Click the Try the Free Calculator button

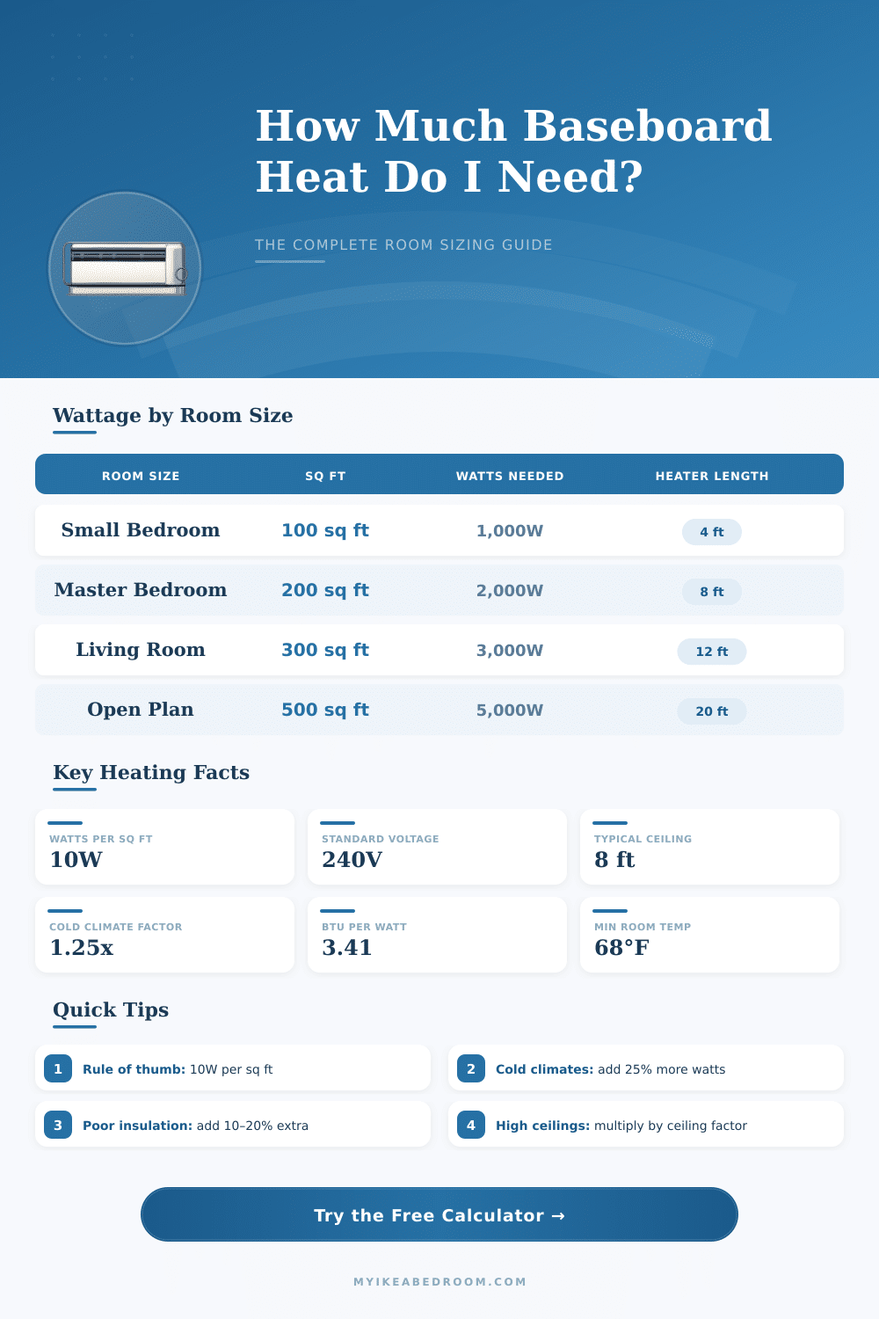[439, 1215]
